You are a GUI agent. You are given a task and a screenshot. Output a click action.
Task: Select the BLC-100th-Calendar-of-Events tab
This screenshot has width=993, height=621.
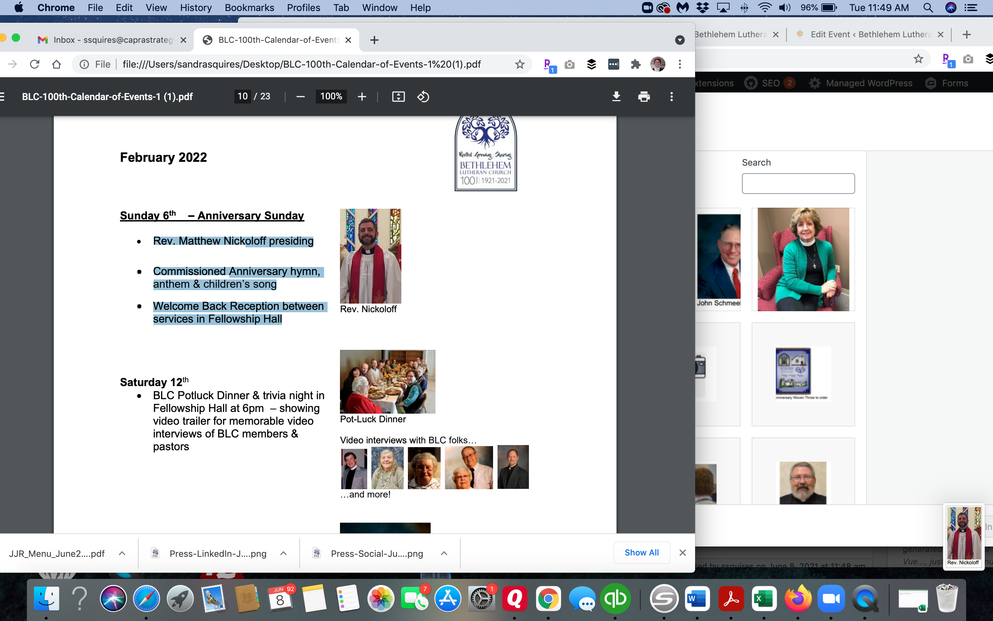[277, 40]
